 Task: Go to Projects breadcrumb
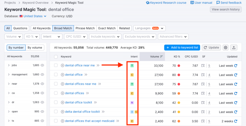coord(10,3)
